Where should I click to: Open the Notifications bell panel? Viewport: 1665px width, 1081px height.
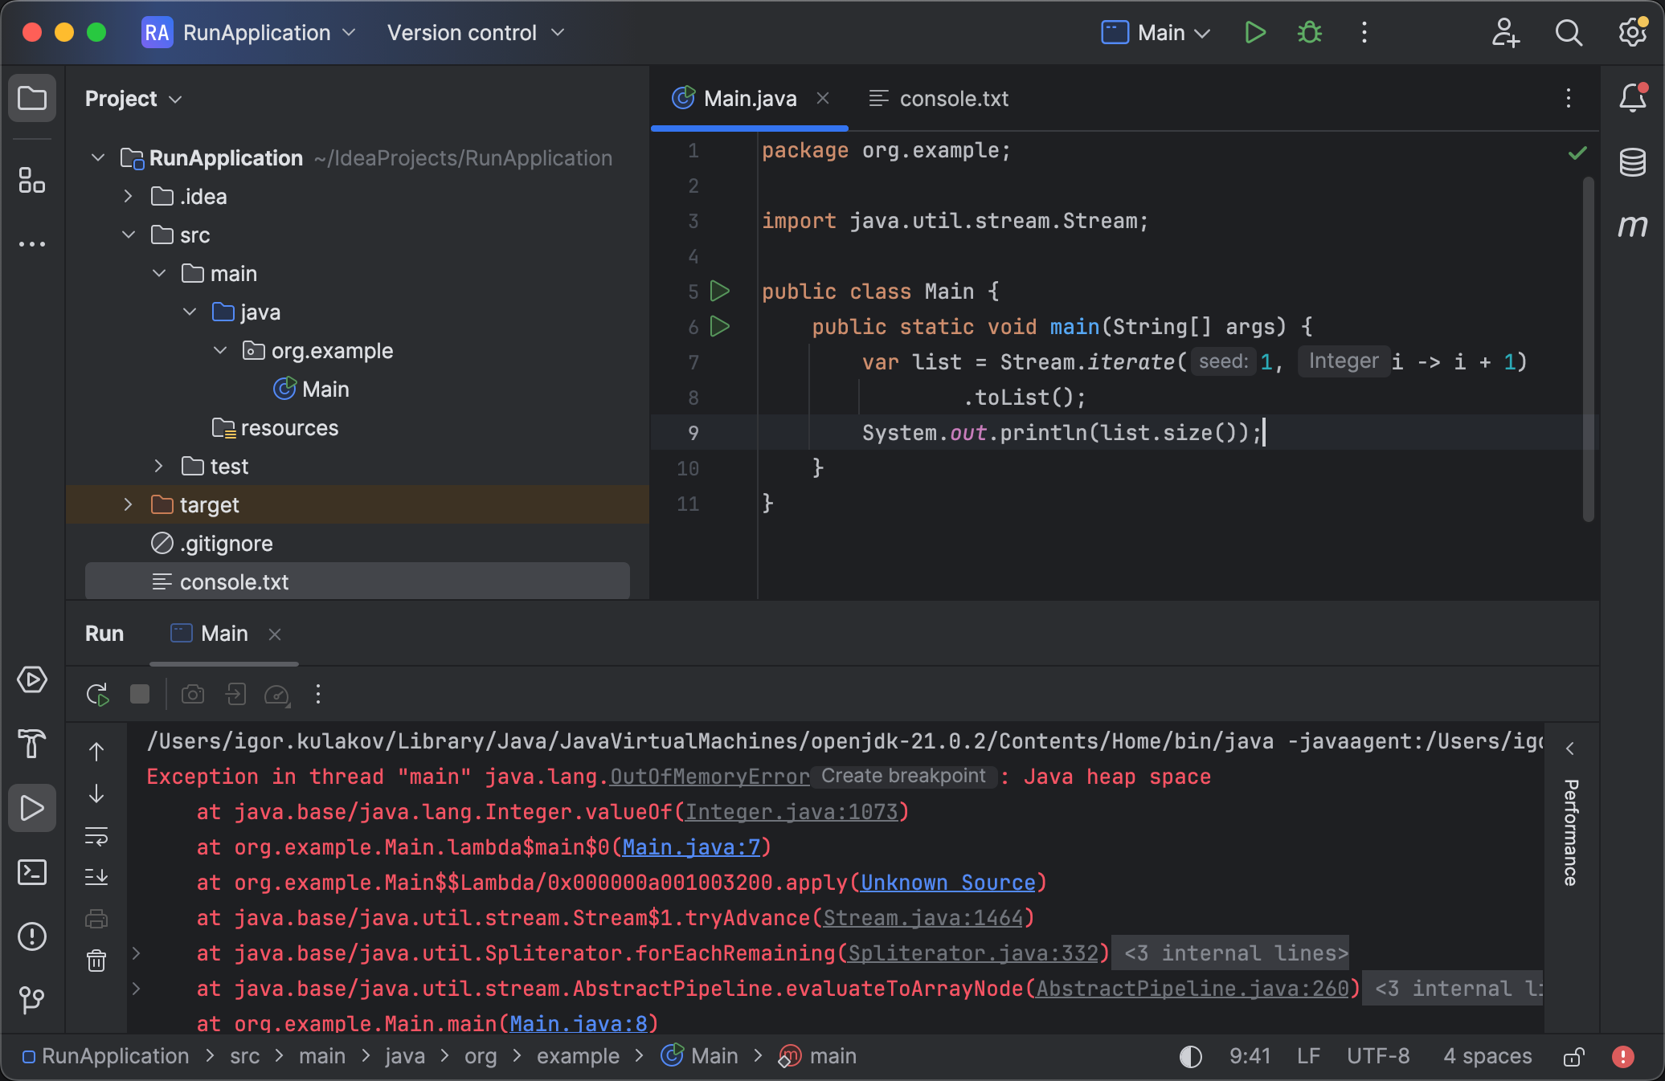tap(1633, 98)
